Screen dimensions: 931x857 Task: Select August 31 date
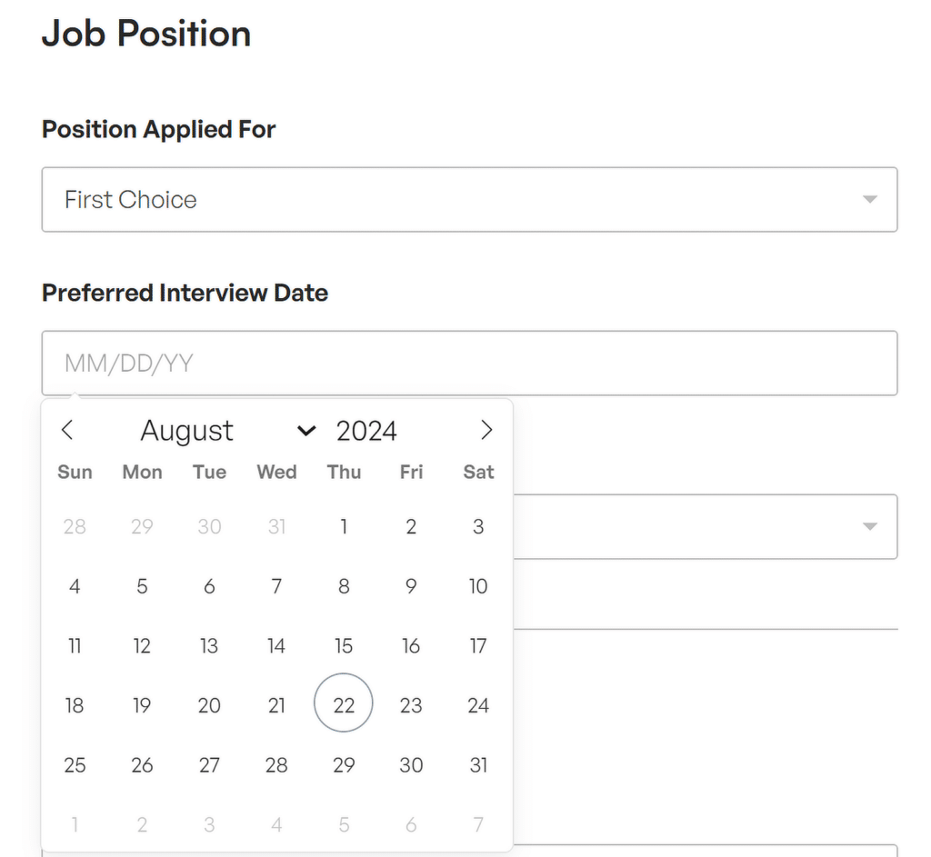pos(478,765)
